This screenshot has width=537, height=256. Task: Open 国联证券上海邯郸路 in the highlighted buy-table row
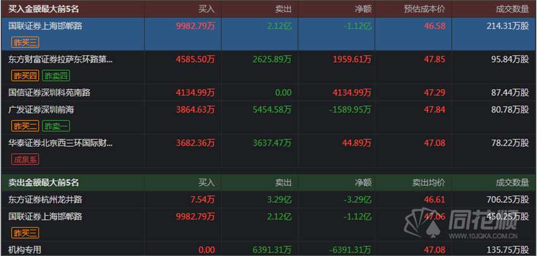coord(45,26)
